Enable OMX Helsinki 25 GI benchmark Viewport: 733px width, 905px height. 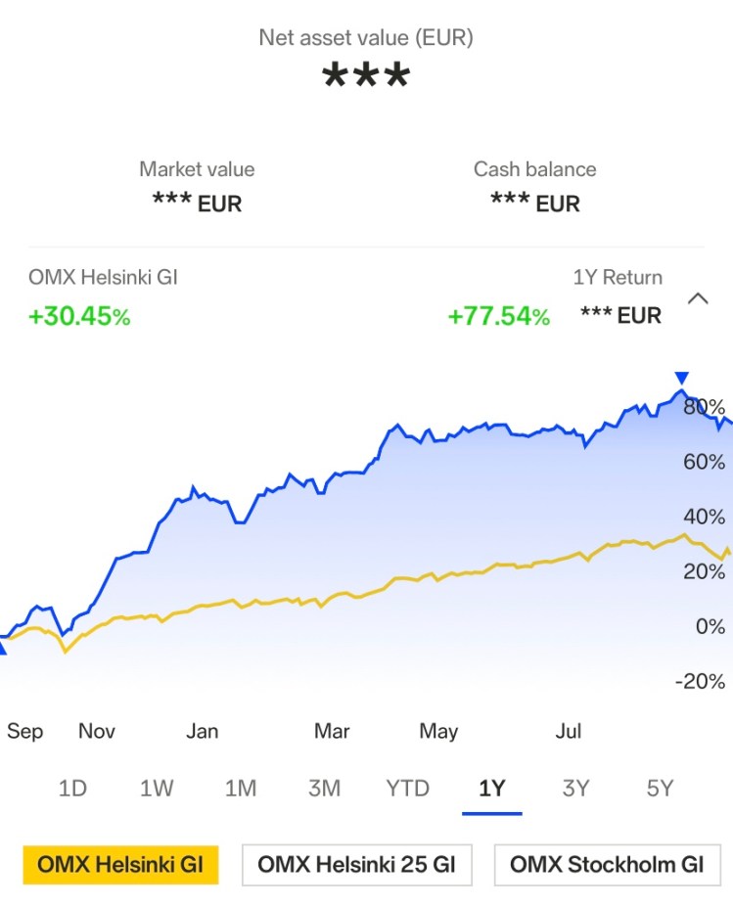pos(357,865)
